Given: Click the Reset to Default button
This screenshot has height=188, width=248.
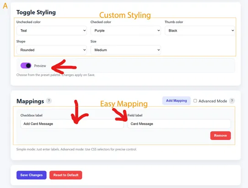Looking at the screenshot, I should click(66, 175).
